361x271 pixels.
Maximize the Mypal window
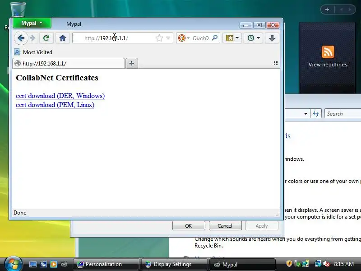click(259, 25)
